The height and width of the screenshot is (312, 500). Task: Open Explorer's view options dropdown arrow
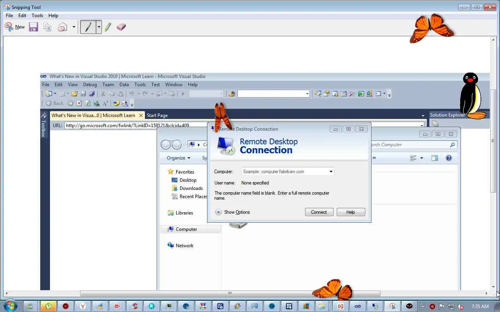coord(421,158)
